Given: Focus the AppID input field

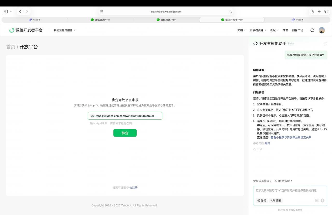Looking at the screenshot, I should (x=125, y=116).
